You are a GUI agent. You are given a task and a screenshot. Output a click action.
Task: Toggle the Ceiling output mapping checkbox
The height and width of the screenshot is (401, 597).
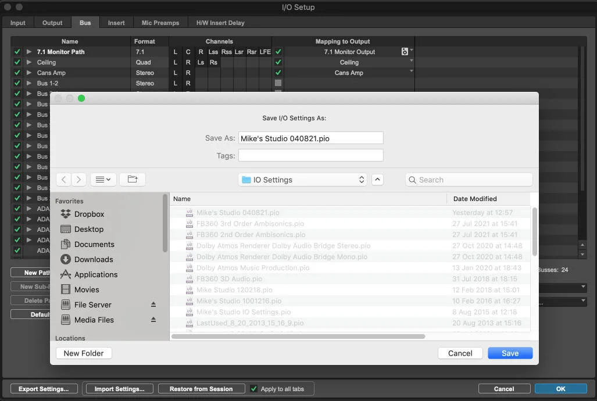coord(278,62)
